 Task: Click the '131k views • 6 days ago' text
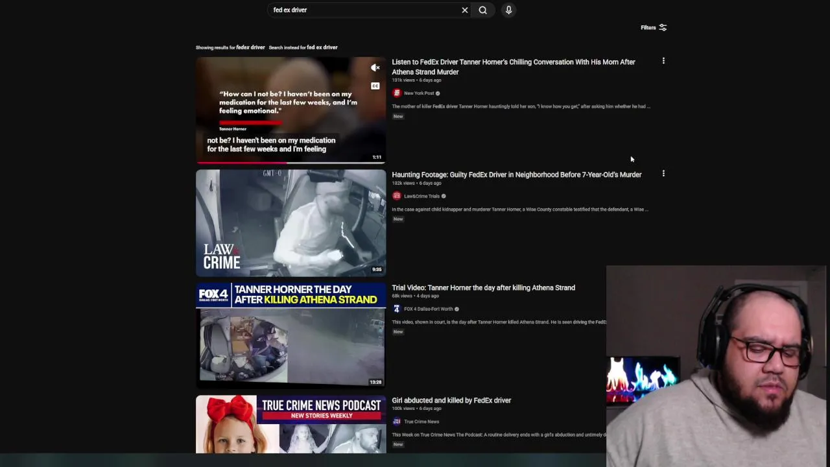[416, 80]
